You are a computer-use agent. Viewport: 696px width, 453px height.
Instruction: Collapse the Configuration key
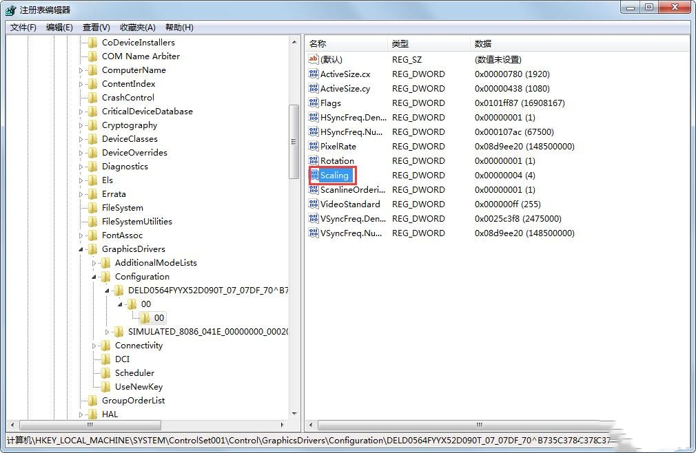[x=94, y=277]
